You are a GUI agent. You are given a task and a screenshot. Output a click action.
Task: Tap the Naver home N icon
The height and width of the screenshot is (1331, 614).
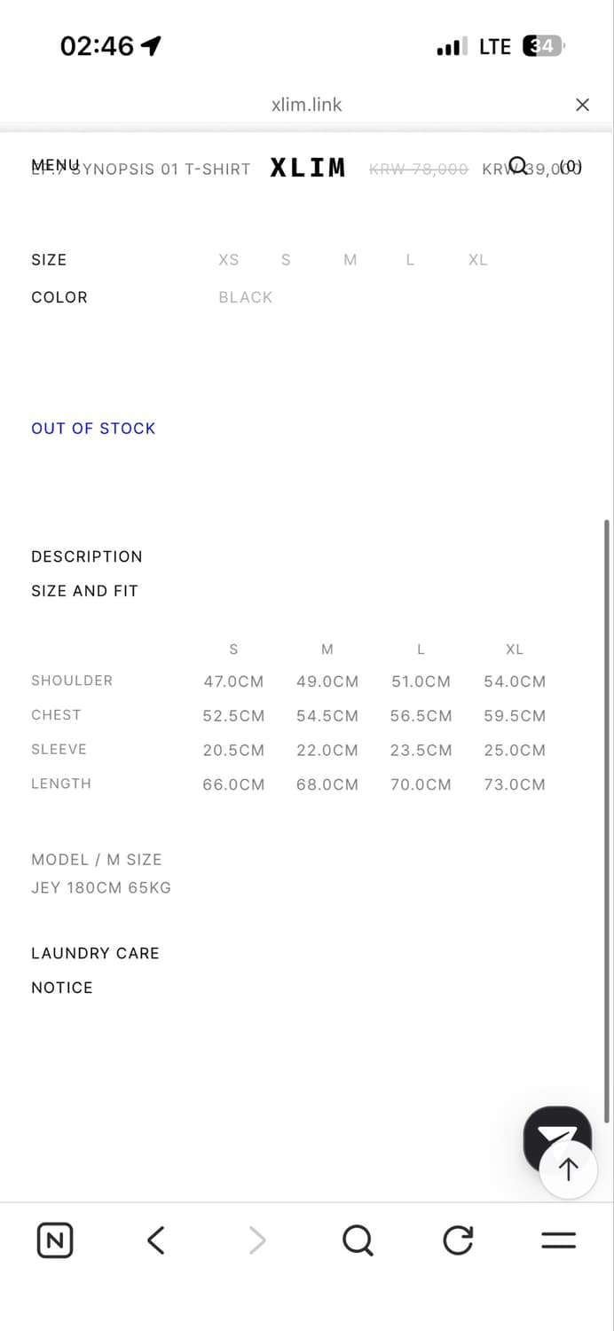(55, 1240)
